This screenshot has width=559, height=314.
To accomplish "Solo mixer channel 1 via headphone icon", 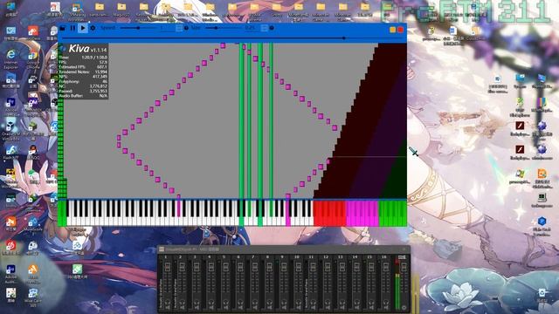I will coord(168,303).
